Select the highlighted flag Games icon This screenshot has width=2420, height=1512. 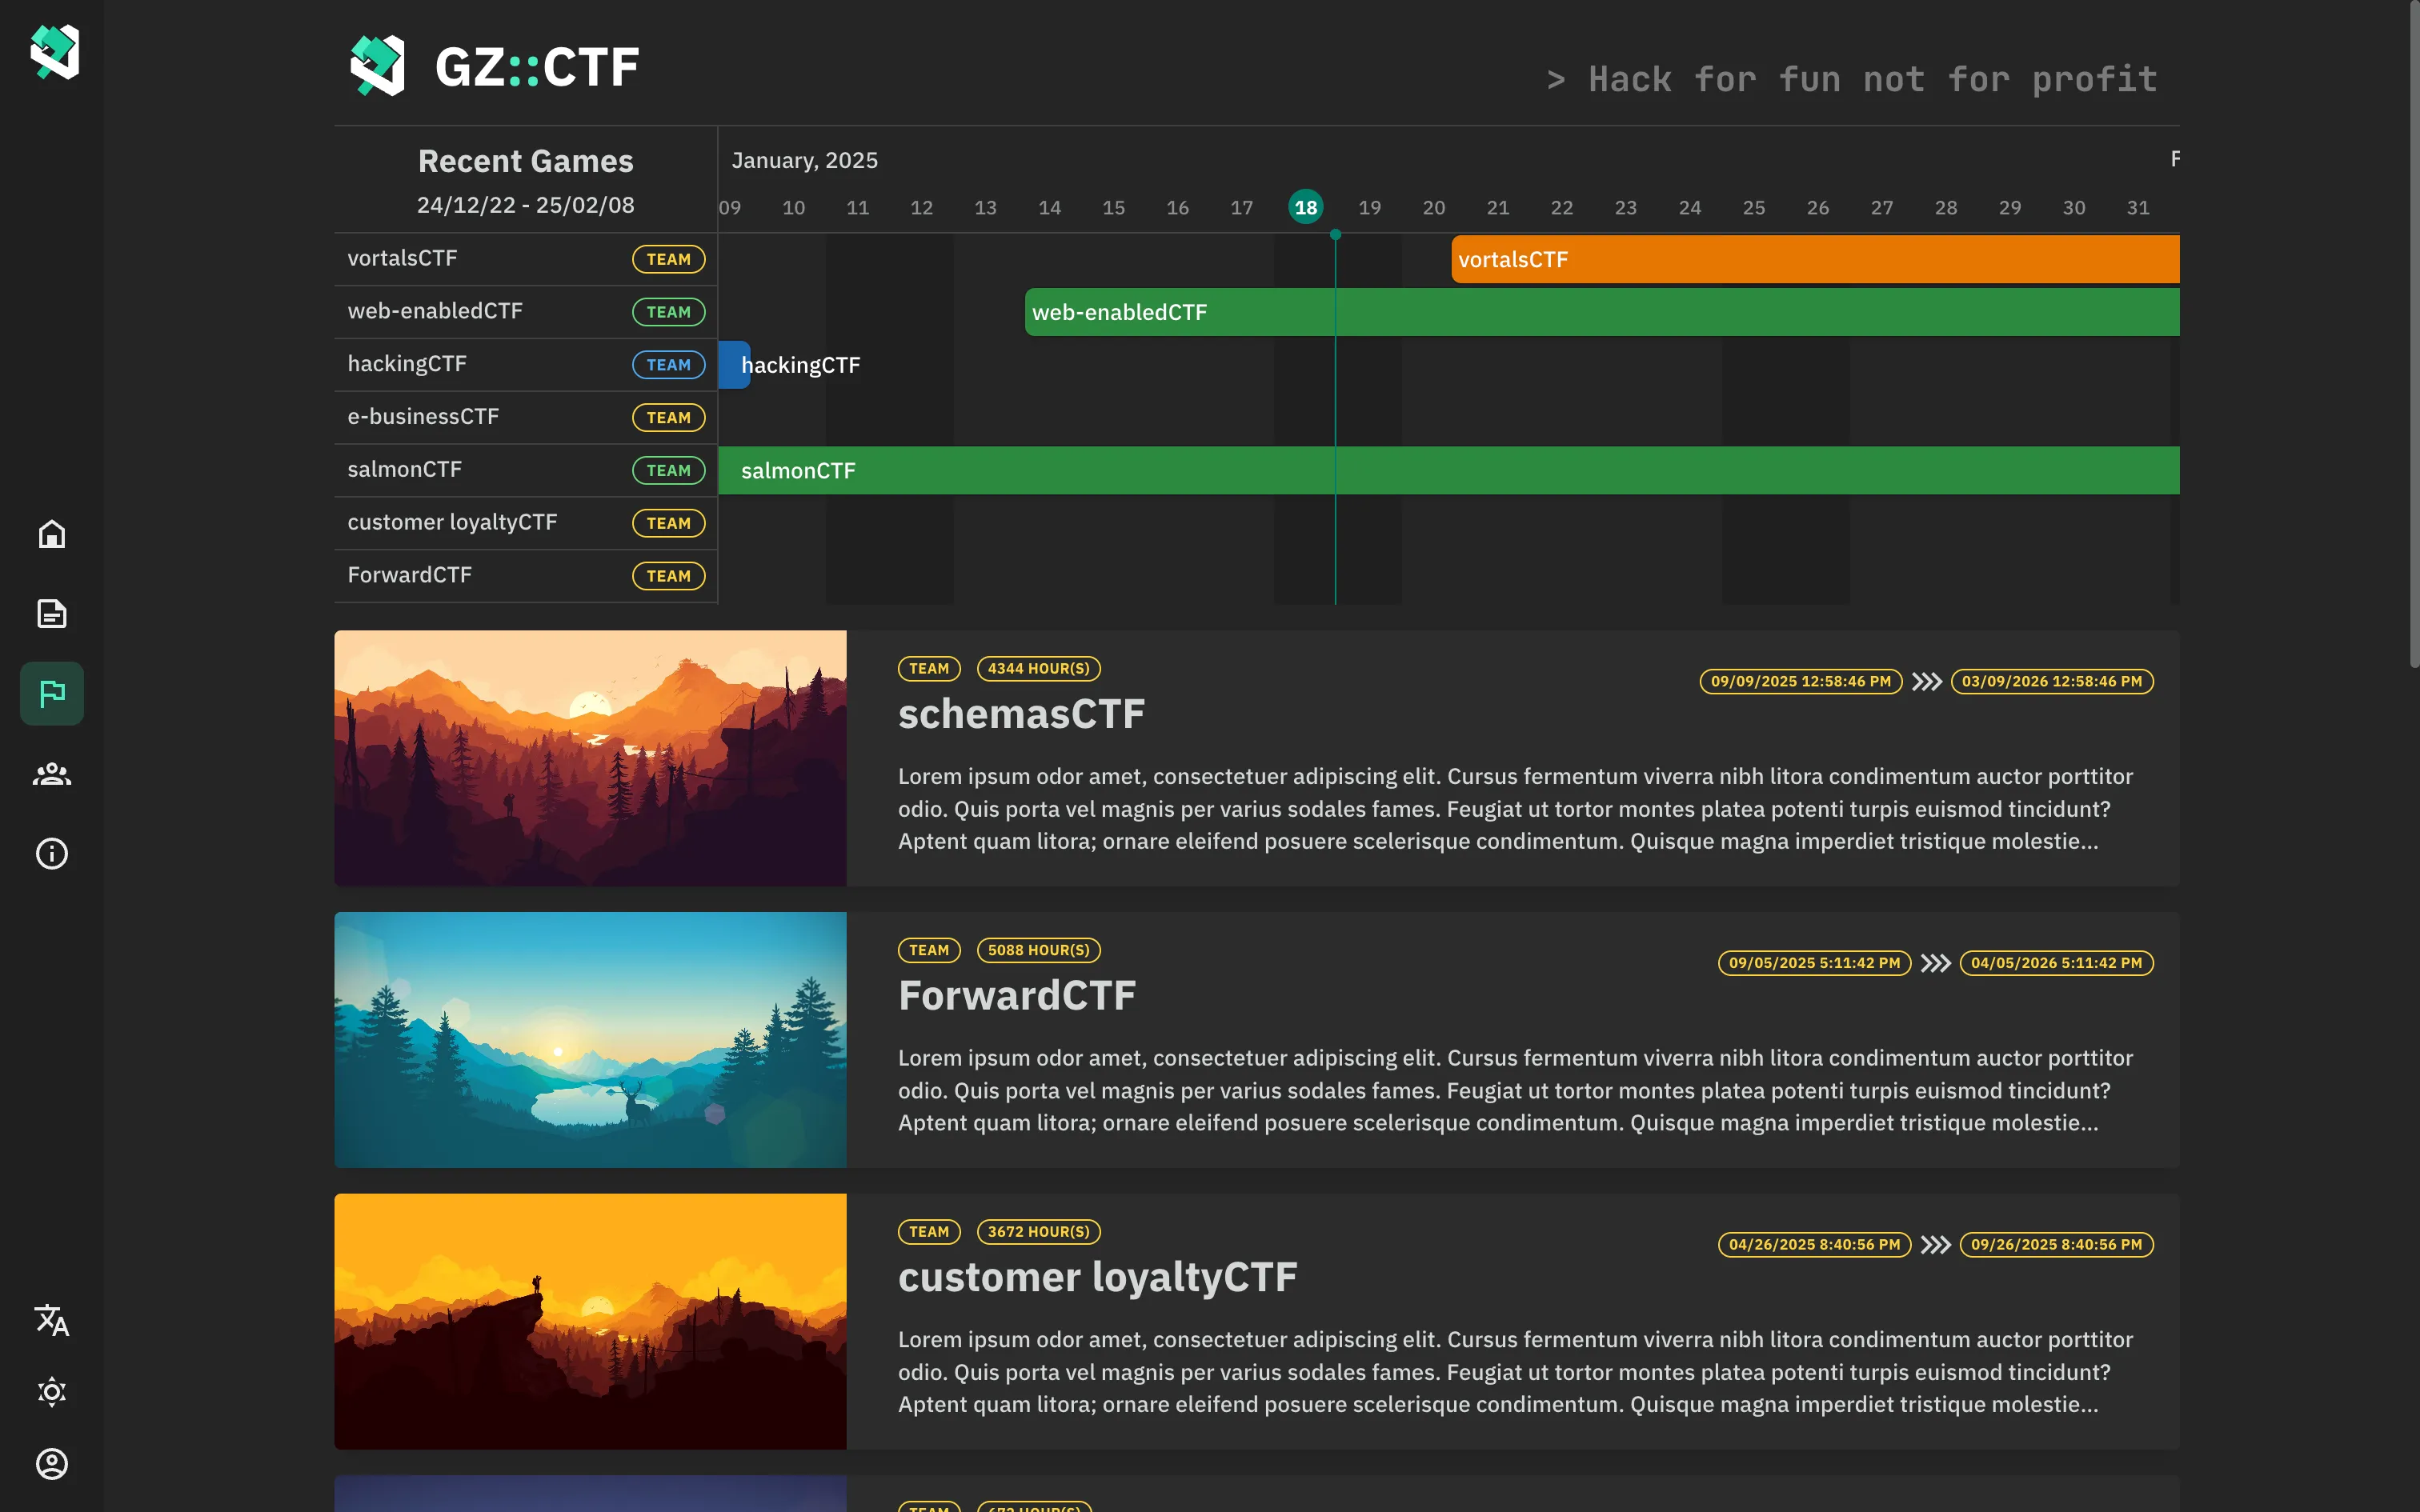pyautogui.click(x=51, y=693)
